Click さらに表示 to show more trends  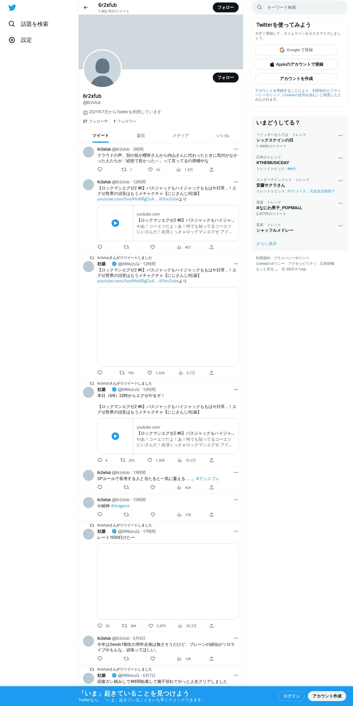(266, 244)
